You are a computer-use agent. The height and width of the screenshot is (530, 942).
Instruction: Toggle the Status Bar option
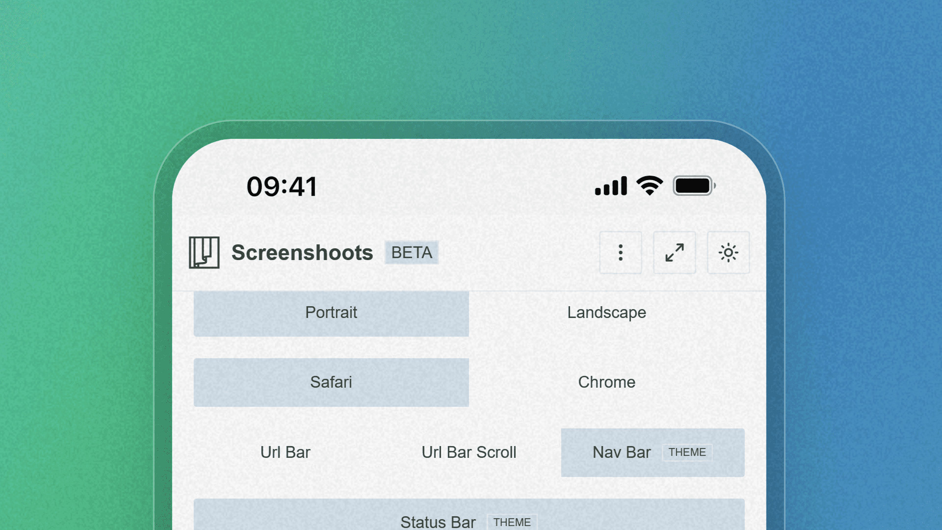click(438, 522)
